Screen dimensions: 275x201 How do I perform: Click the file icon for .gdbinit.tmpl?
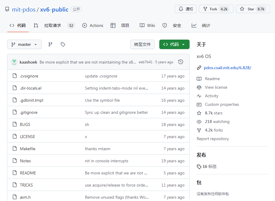15,100
